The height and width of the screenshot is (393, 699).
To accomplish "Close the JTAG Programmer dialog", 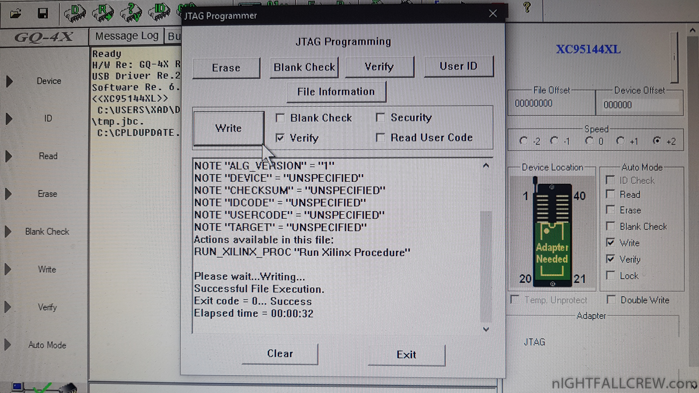I will point(493,14).
